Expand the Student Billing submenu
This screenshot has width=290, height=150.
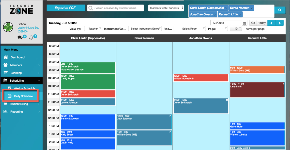click(39, 104)
